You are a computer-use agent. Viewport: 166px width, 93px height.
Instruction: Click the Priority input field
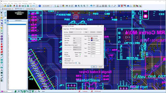tap(93, 56)
